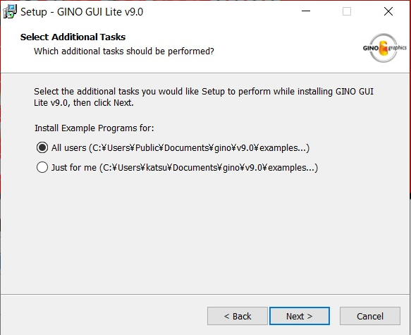Viewport: 411px width, 335px height.
Task: Go back with the < Back button
Action: coord(238,316)
